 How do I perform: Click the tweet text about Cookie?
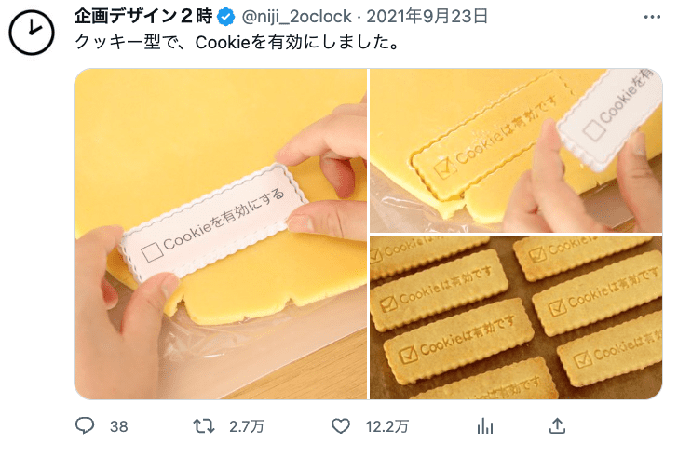click(x=237, y=42)
